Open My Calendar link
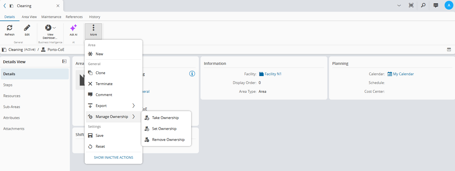Viewport: 455px width, 171px height. coord(404,74)
